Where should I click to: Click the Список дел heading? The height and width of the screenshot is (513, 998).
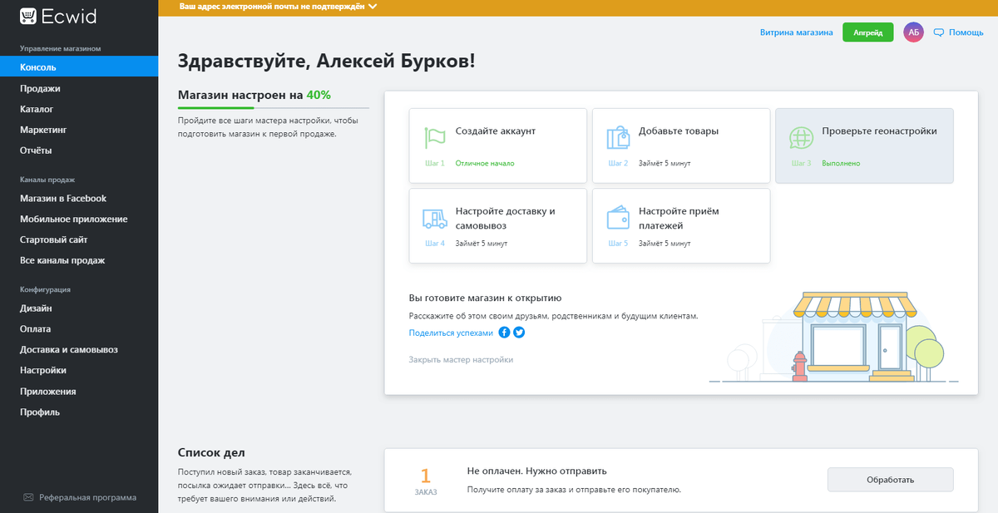(x=211, y=452)
